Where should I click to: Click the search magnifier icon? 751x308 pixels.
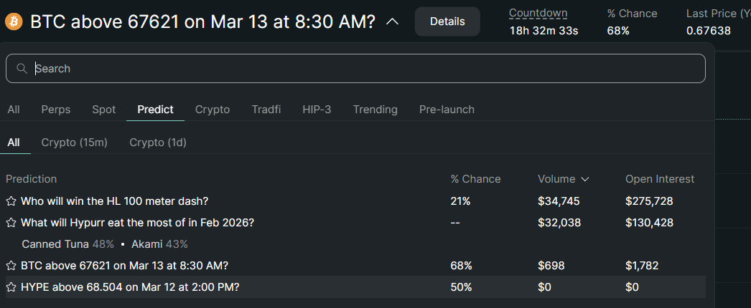pos(22,69)
